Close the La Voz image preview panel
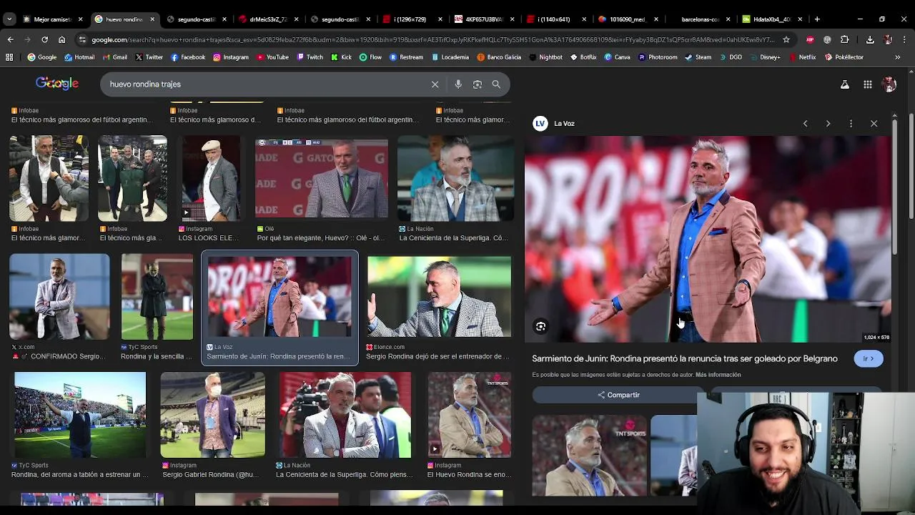Viewport: 915px width, 515px height. tap(874, 124)
